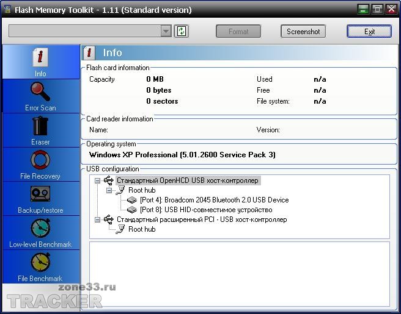Select 'Broadcom 2045 Bluetooth 2.0 USB Device' row
This screenshot has height=314, width=401.
(x=215, y=200)
